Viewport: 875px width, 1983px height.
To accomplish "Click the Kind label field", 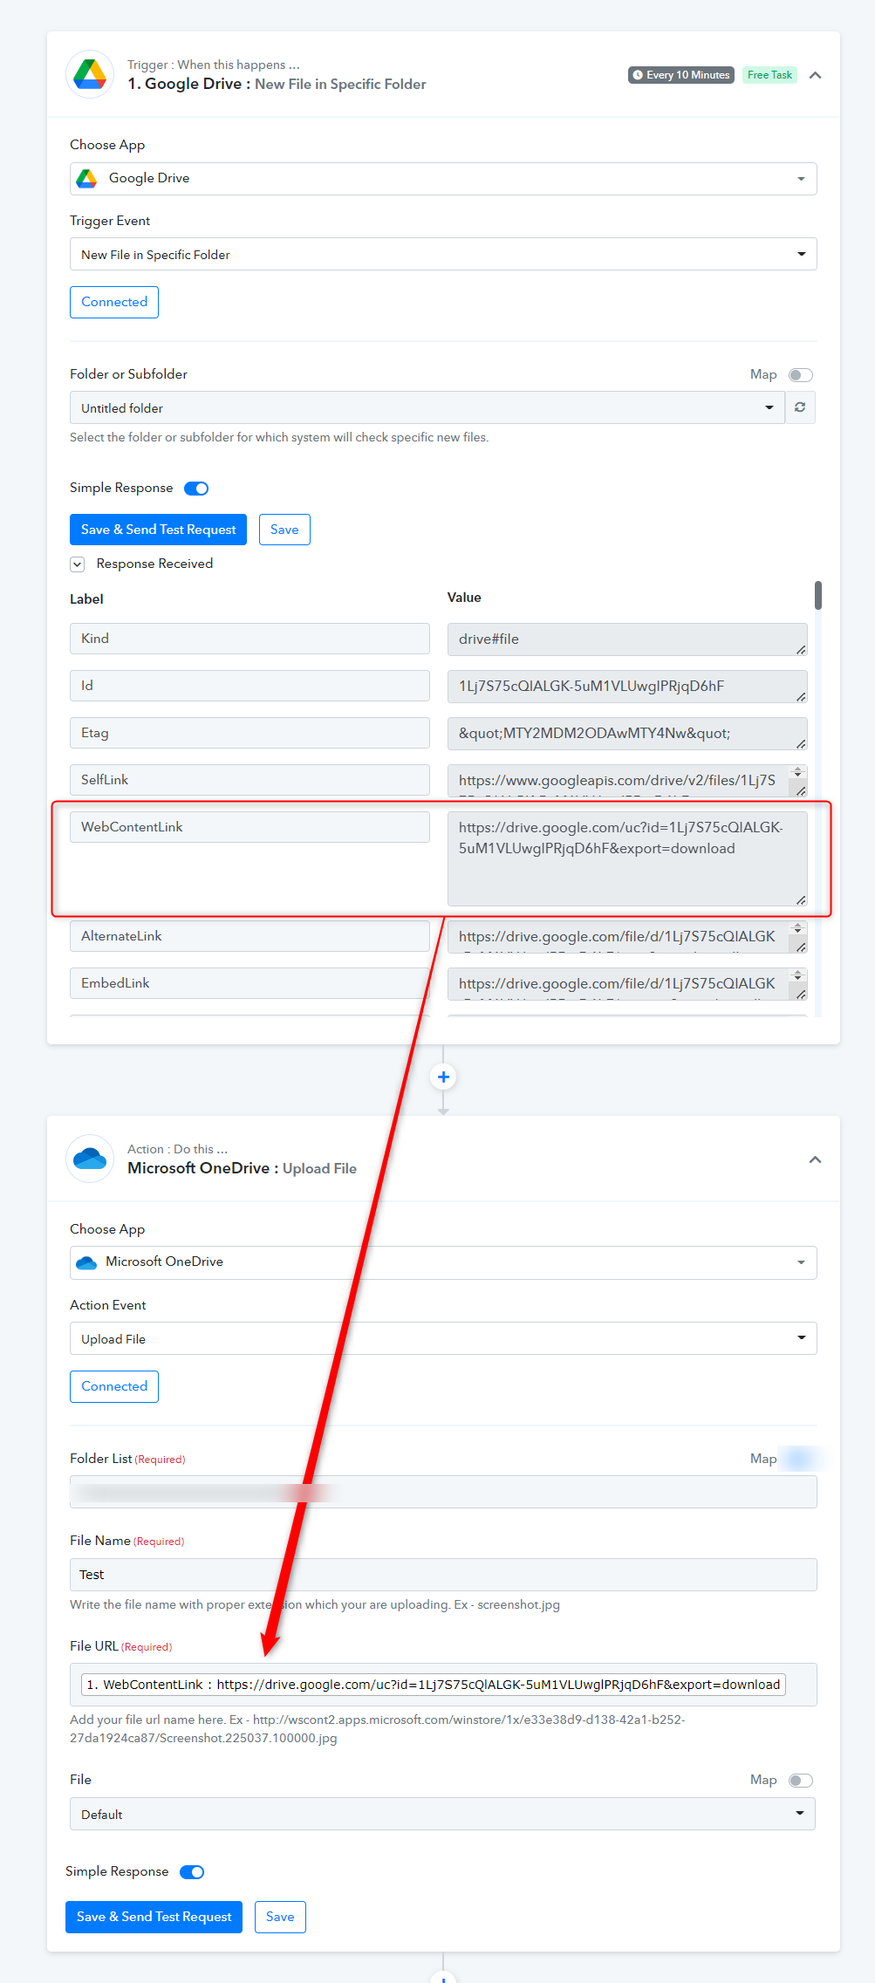I will click(x=250, y=639).
